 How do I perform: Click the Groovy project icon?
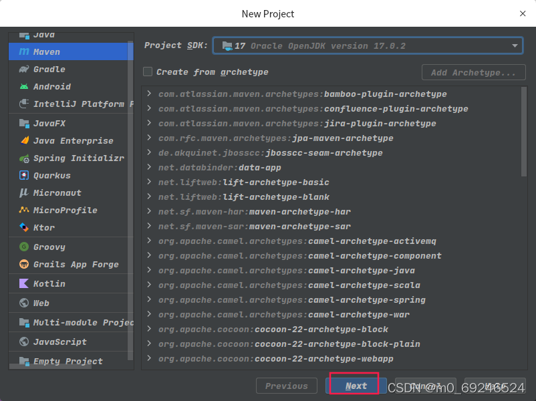(24, 247)
